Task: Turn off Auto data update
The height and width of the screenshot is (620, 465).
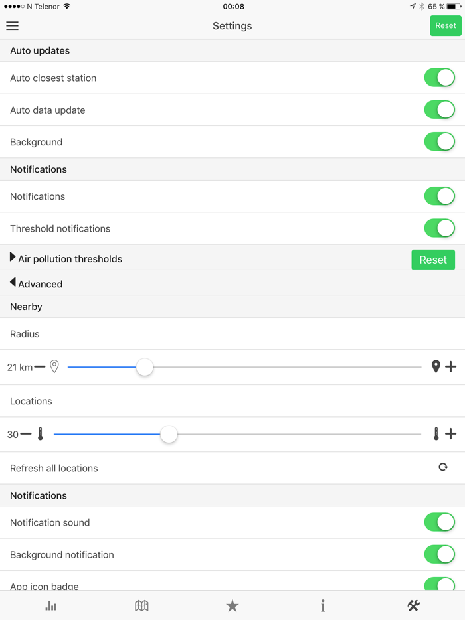Action: (x=439, y=110)
